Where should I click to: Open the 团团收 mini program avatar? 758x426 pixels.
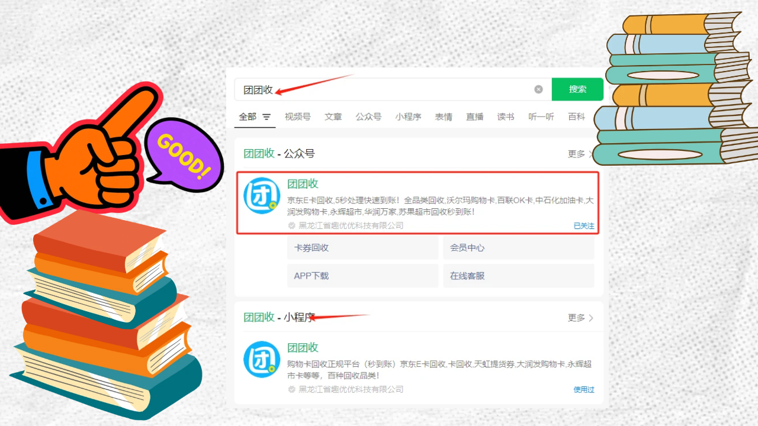262,360
